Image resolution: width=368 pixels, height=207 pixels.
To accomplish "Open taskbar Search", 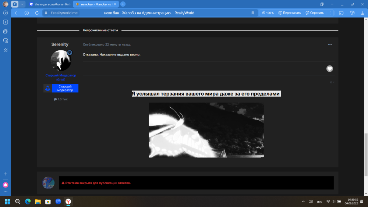I will click(18, 201).
